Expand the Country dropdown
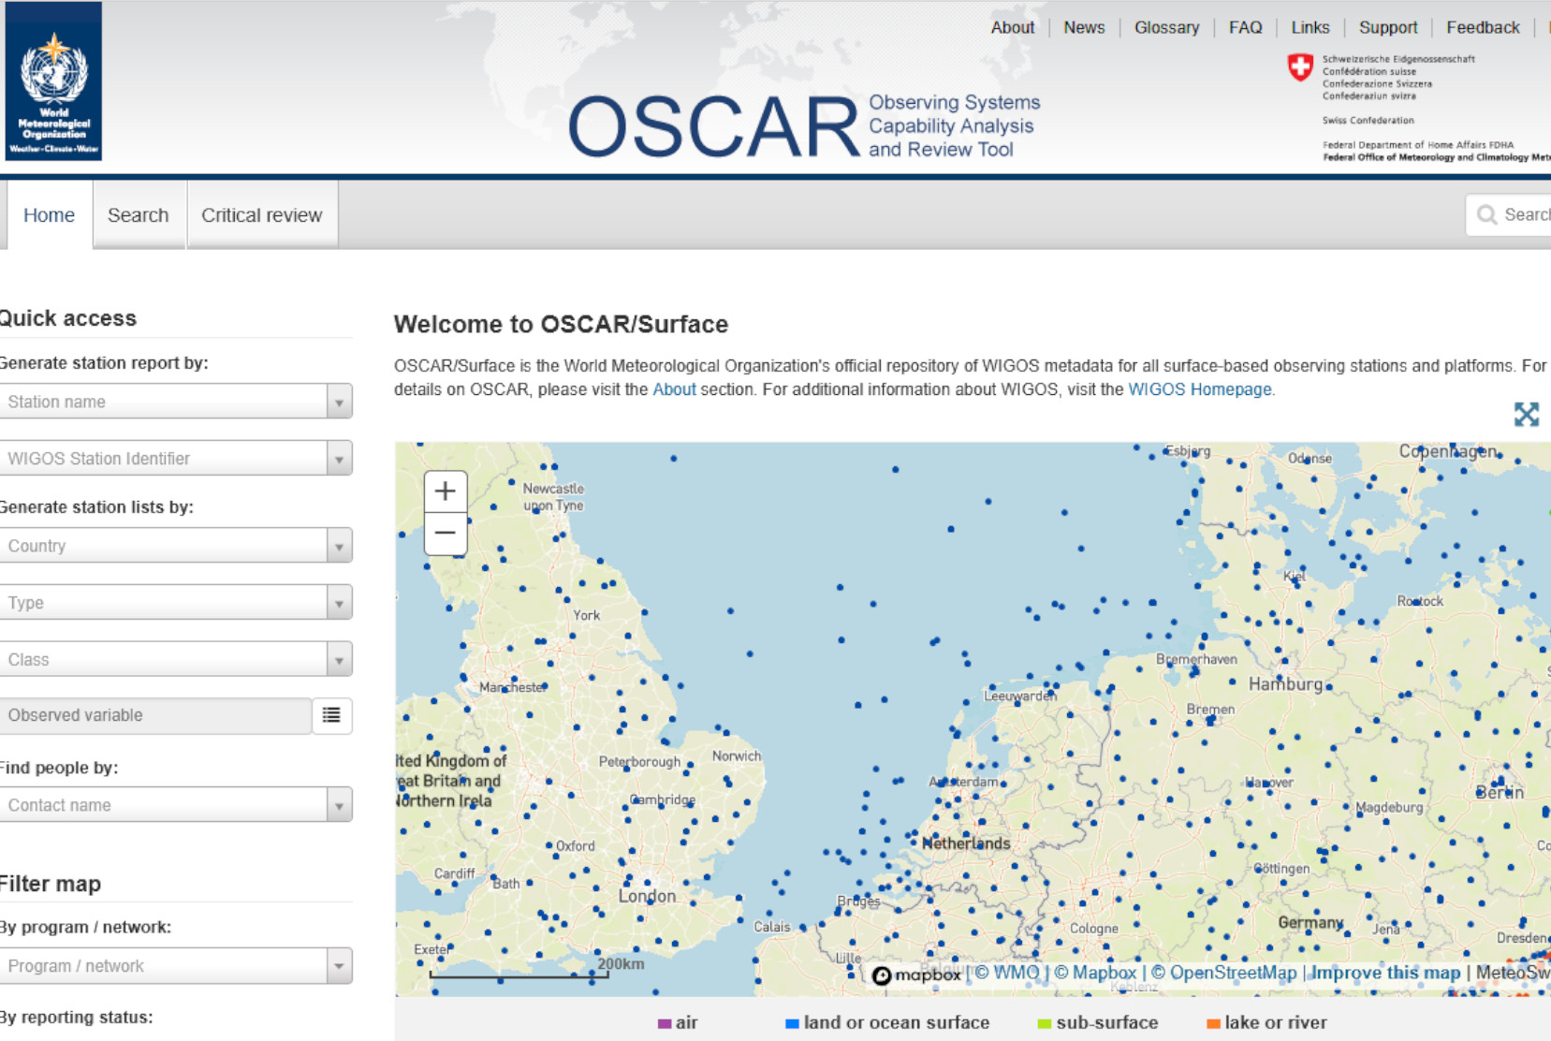The height and width of the screenshot is (1041, 1551). click(x=175, y=546)
